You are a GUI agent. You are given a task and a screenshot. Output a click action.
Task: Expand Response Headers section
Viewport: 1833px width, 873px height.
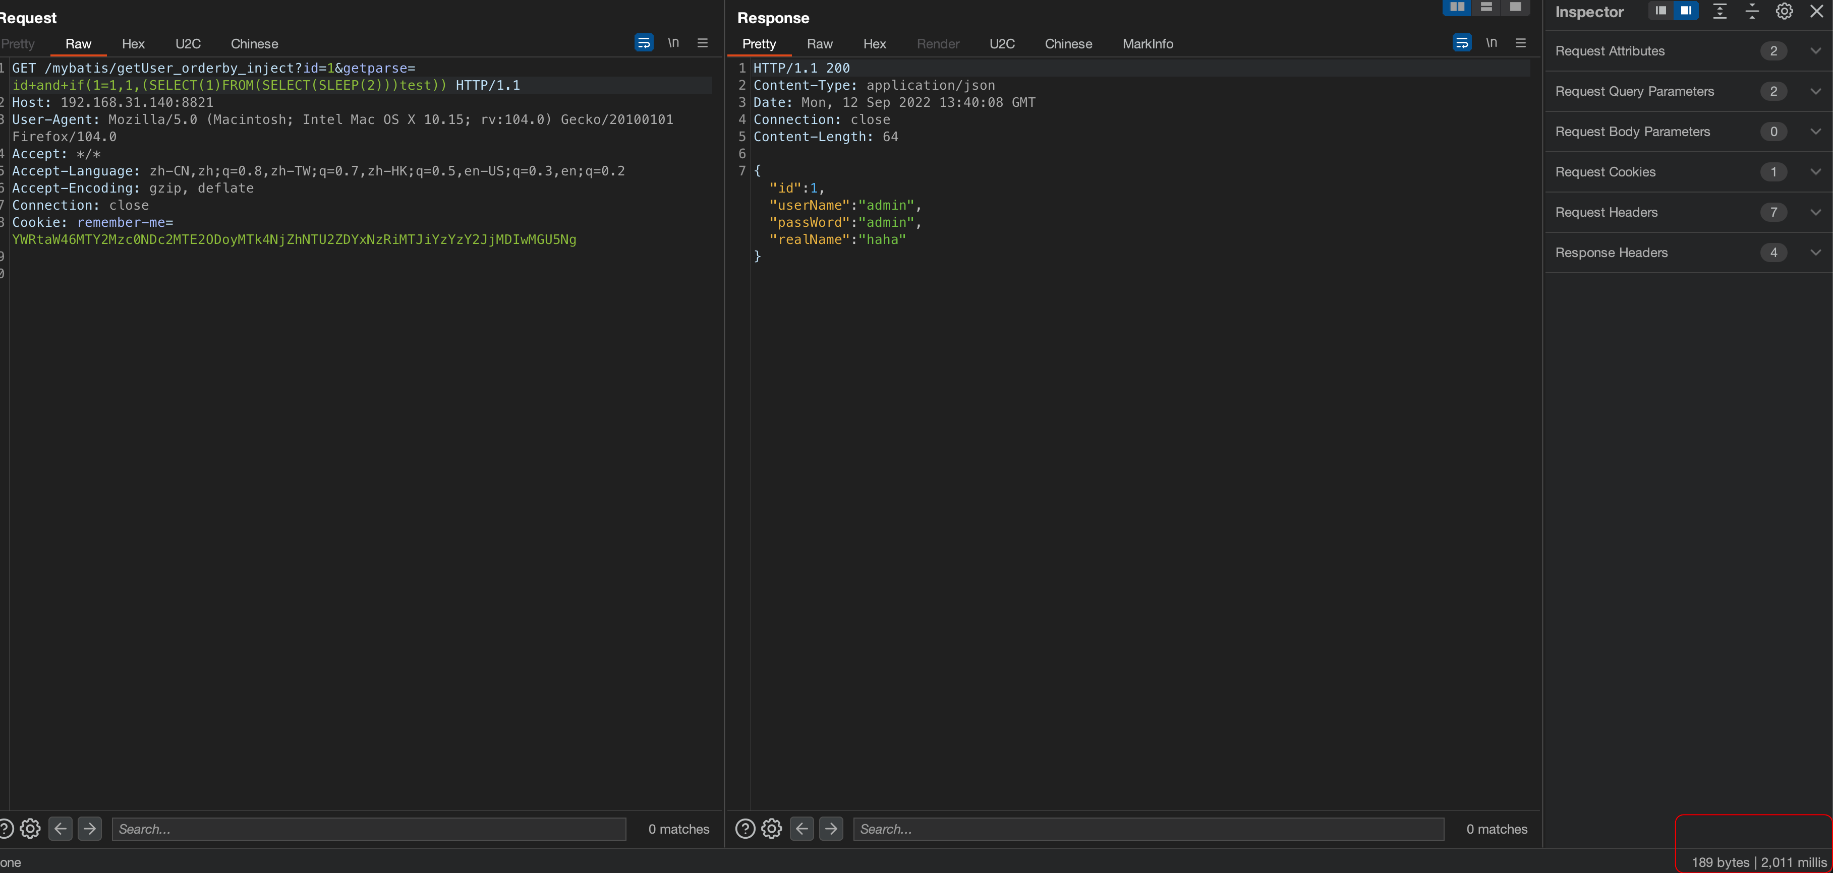coord(1815,253)
